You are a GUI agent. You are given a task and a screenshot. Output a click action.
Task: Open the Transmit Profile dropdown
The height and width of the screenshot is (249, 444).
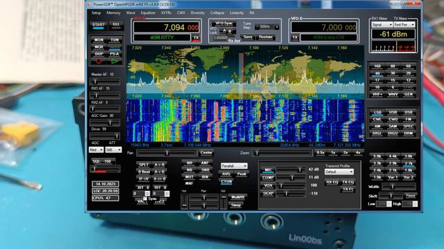pyautogui.click(x=339, y=172)
